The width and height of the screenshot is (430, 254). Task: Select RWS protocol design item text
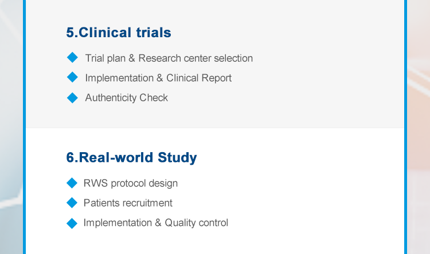point(131,184)
